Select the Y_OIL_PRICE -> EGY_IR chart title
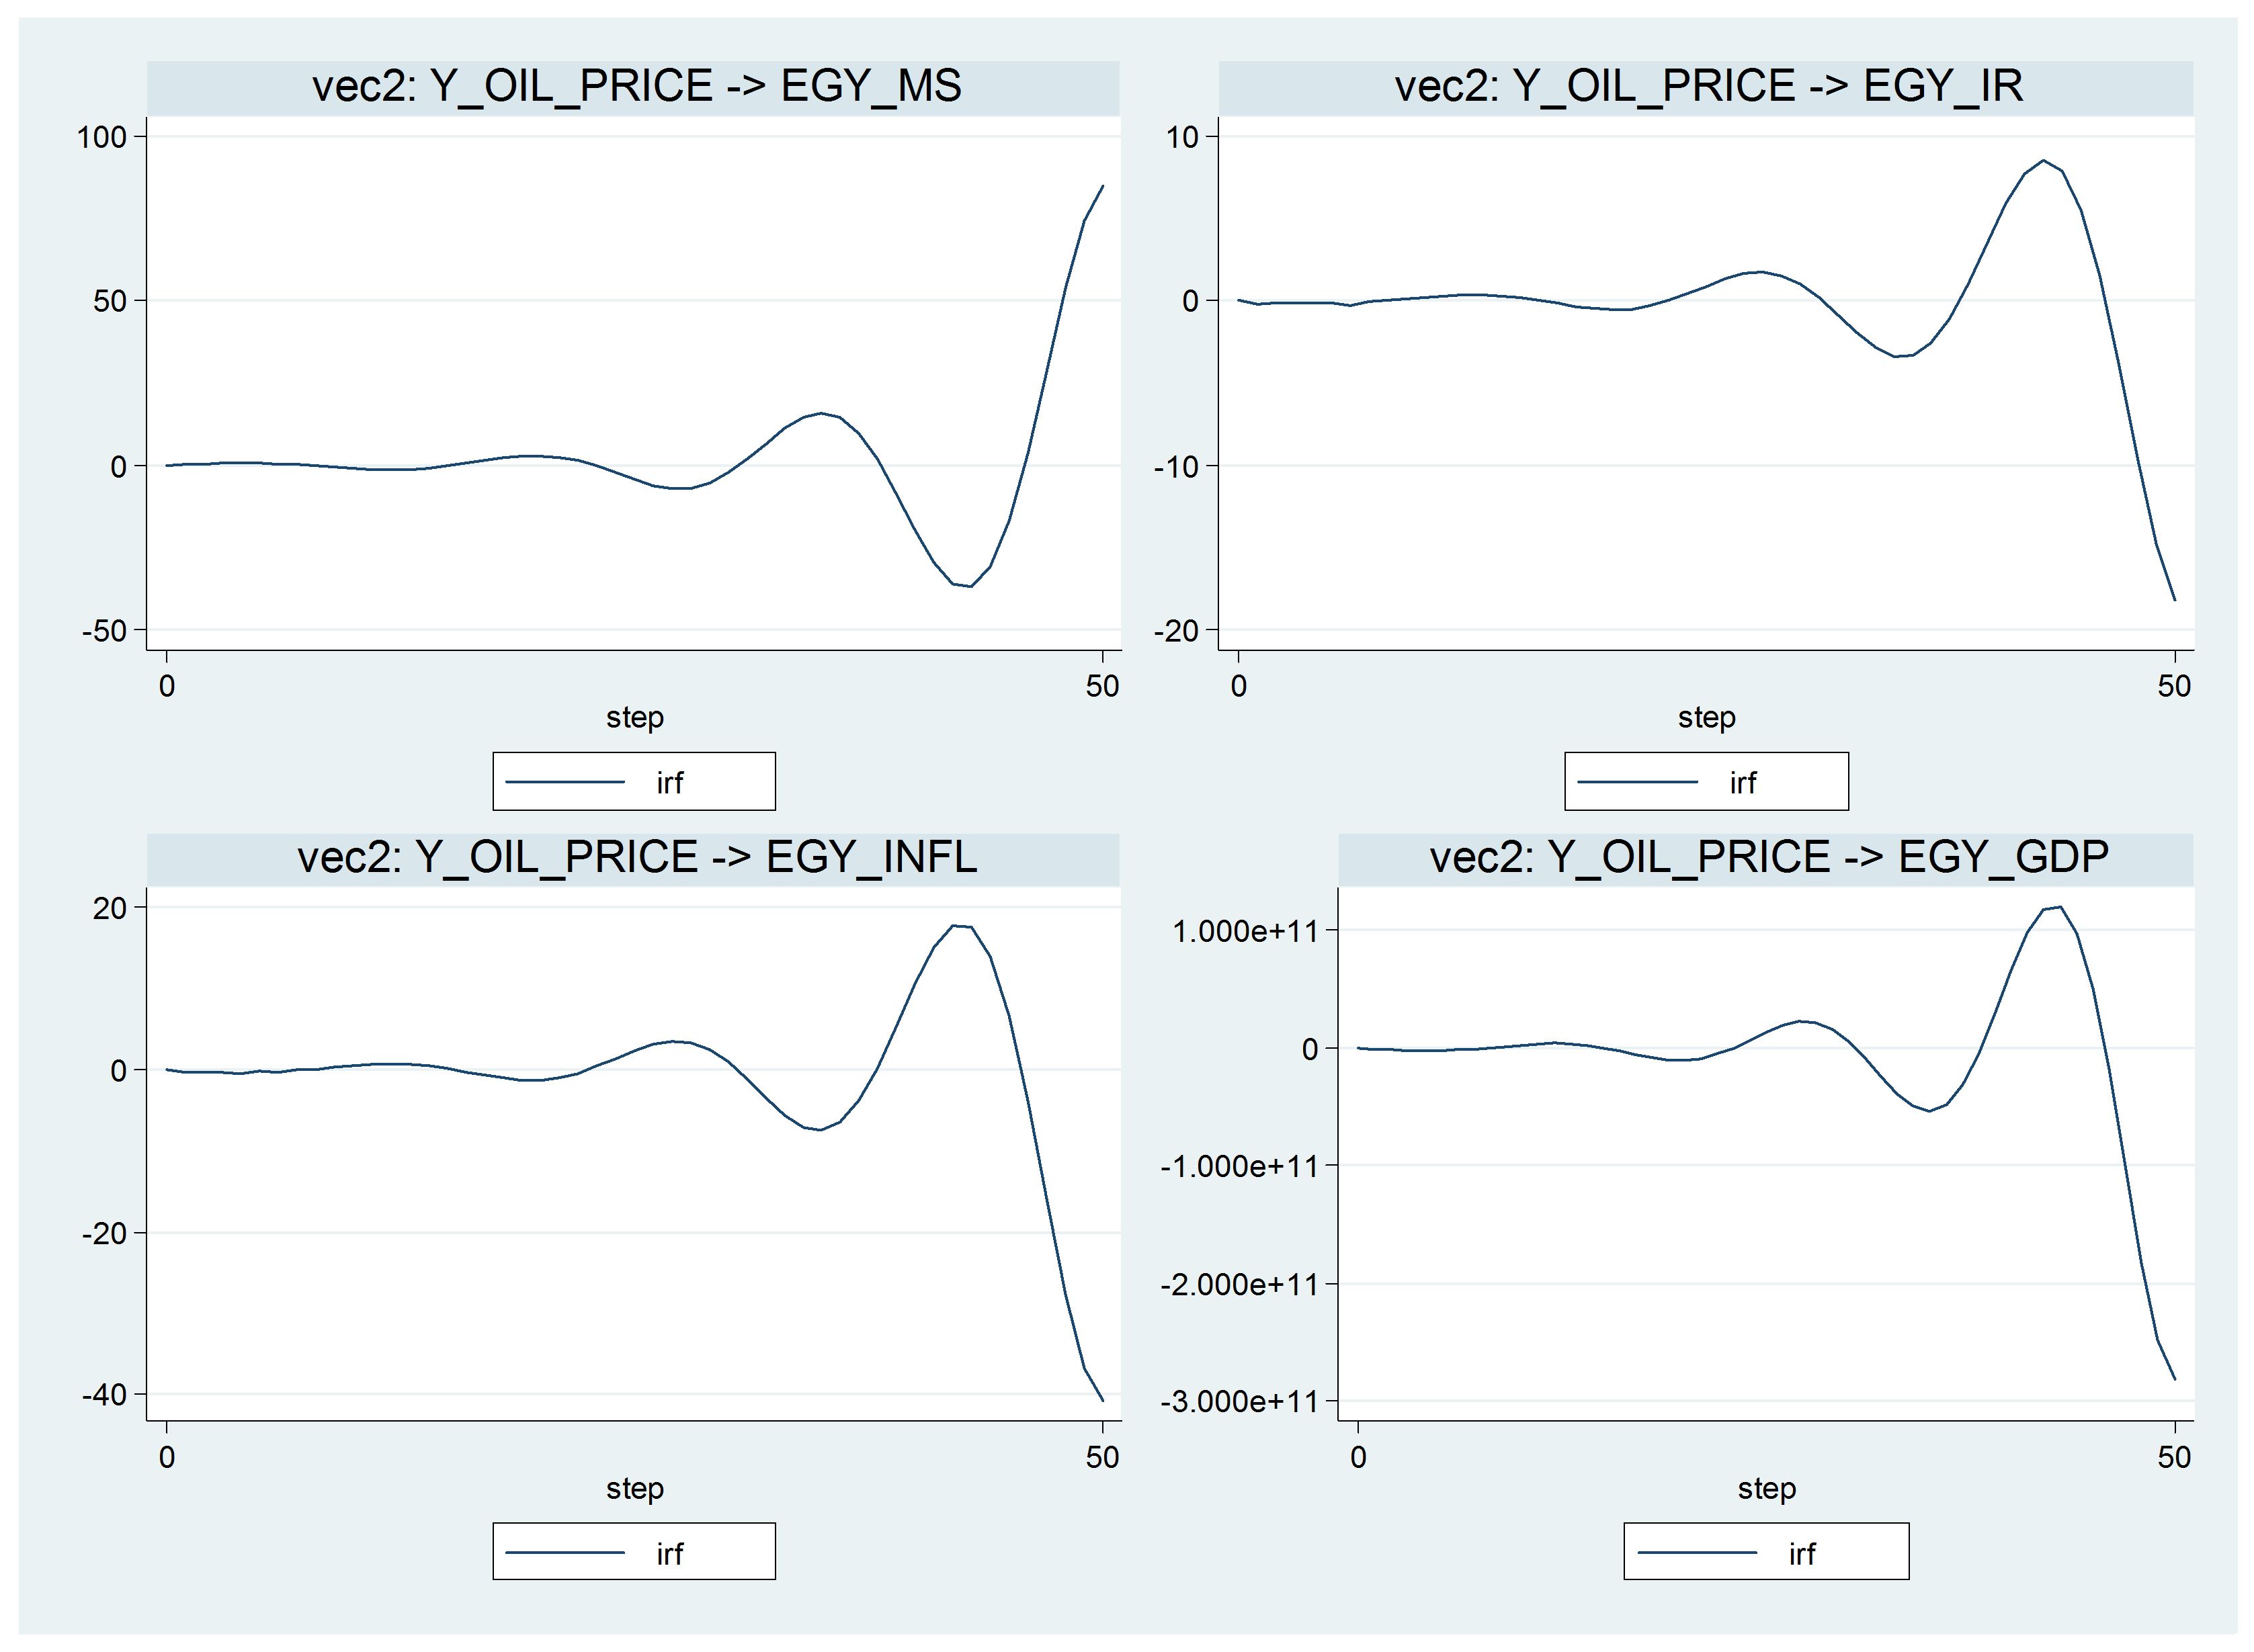This screenshot has height=1652, width=2254. (x=1708, y=86)
